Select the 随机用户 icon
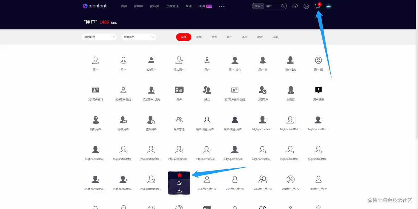The image size is (418, 209). [x=96, y=120]
